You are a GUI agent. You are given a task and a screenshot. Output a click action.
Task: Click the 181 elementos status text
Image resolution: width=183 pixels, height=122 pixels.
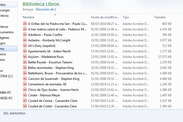tap(14, 113)
